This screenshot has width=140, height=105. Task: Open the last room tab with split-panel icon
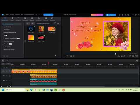coord(52,19)
